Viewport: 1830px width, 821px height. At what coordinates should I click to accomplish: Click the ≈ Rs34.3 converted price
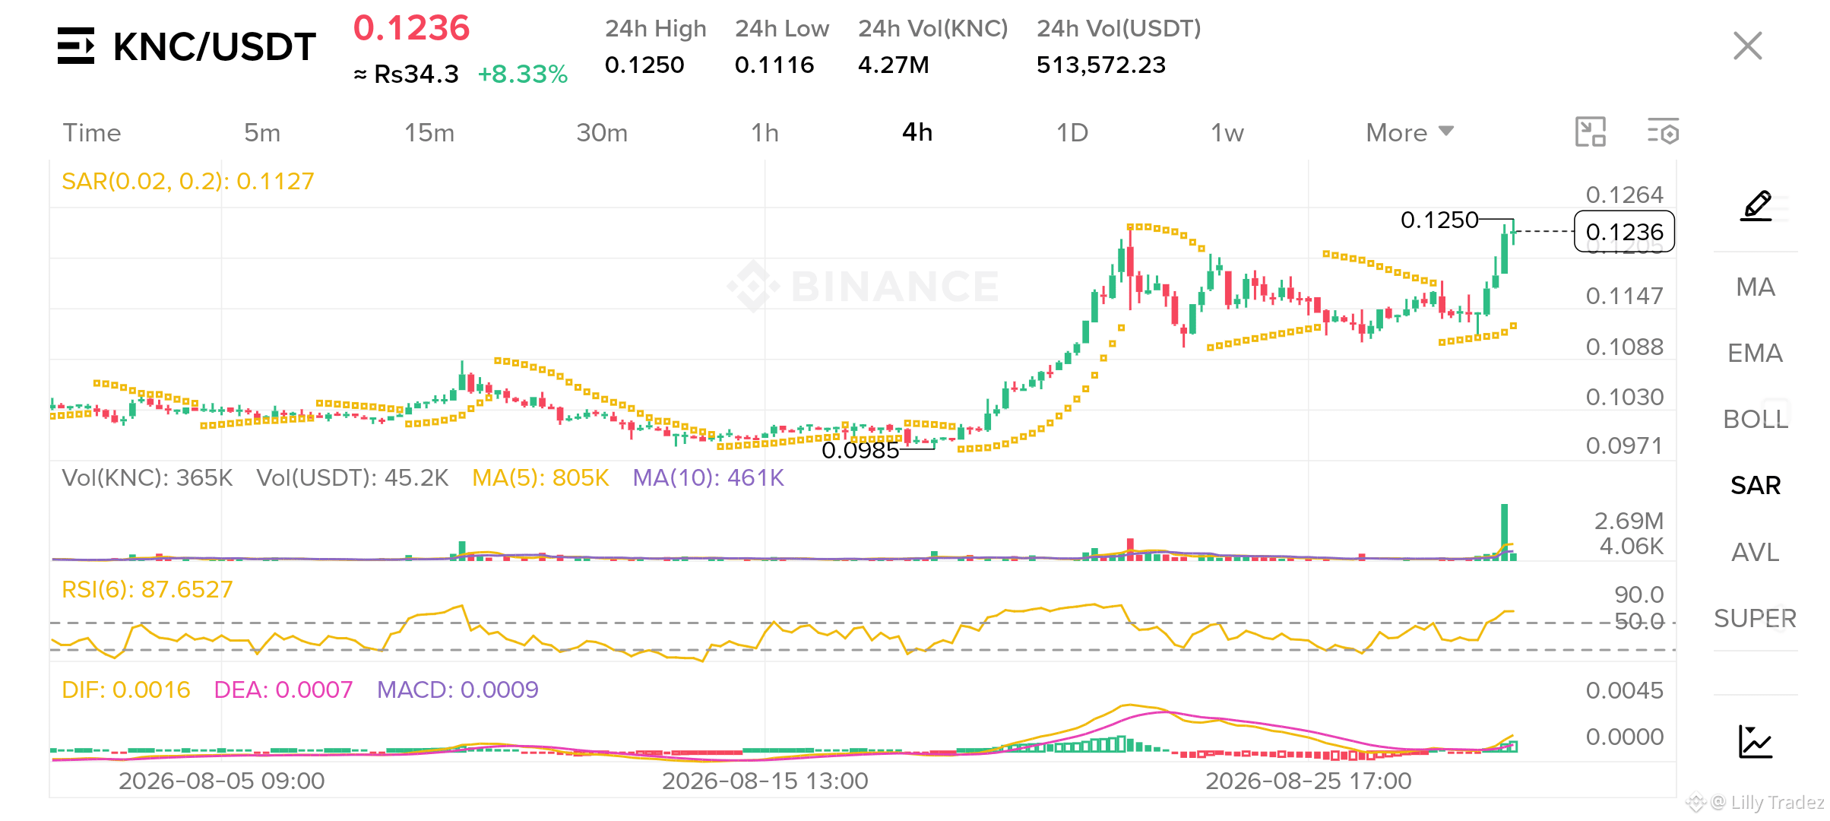tap(407, 74)
